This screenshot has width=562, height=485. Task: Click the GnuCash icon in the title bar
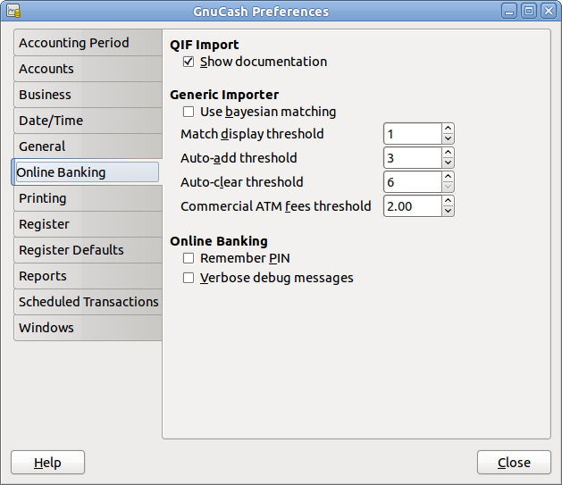(x=13, y=11)
